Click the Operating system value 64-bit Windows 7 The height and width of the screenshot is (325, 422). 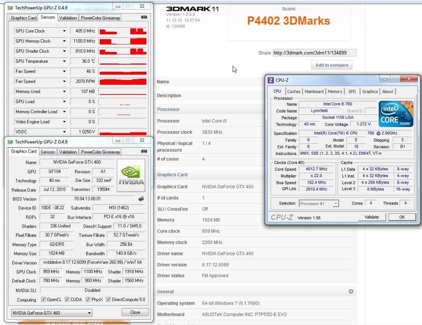[231, 303]
